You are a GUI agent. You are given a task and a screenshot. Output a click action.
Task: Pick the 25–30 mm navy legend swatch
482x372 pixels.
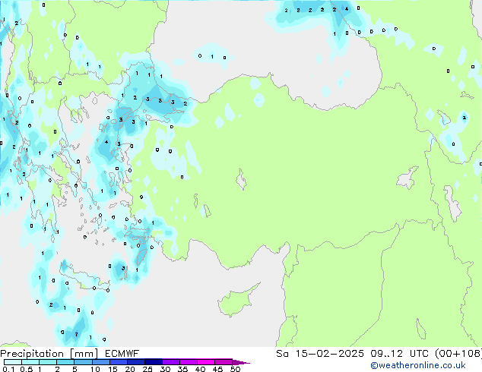click(x=154, y=362)
